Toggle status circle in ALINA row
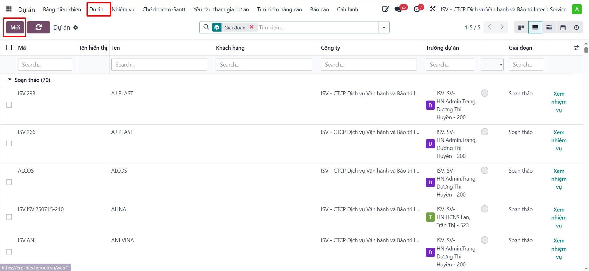The width and height of the screenshot is (589, 271). coord(485,209)
